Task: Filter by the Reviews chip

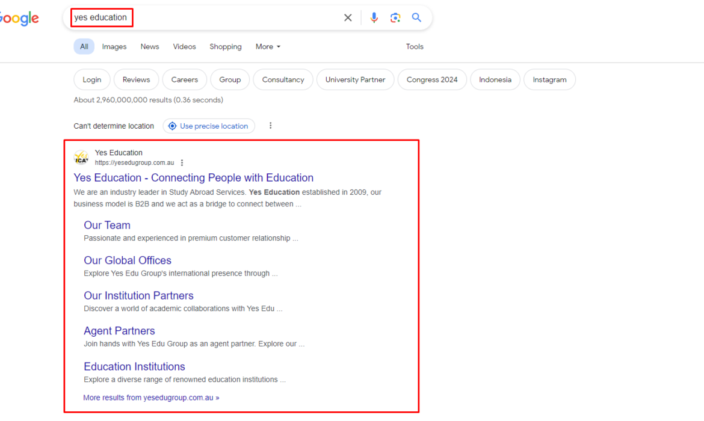Action: [x=136, y=79]
